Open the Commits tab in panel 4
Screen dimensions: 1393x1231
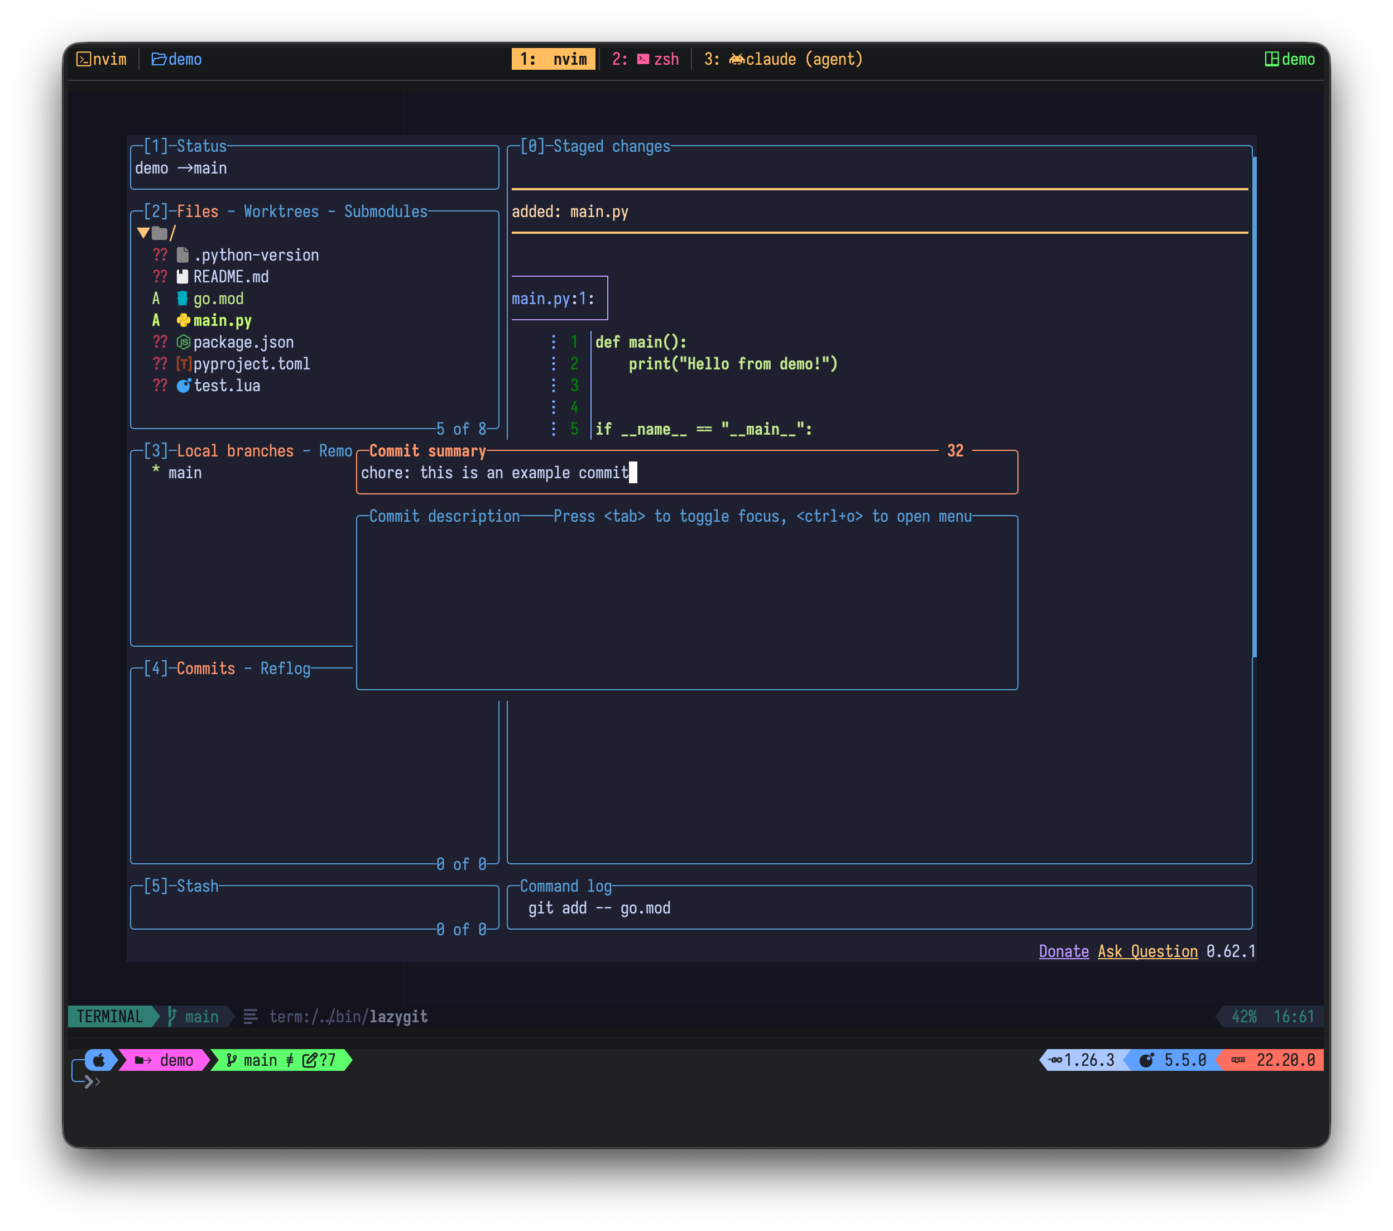206,669
